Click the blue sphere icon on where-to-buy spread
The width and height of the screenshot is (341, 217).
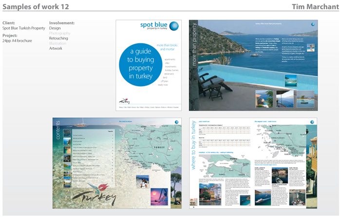312,122
